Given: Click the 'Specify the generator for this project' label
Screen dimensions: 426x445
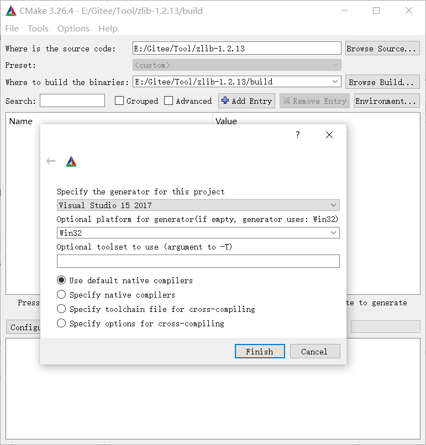Looking at the screenshot, I should click(140, 192).
